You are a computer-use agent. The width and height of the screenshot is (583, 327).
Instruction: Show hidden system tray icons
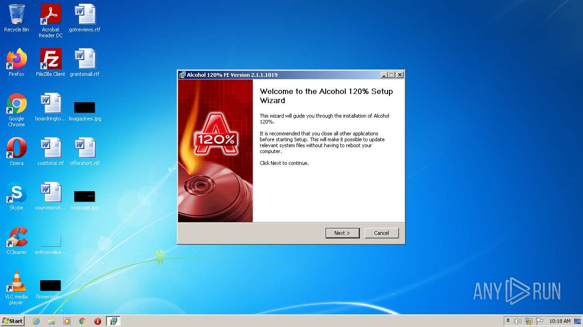(x=508, y=321)
